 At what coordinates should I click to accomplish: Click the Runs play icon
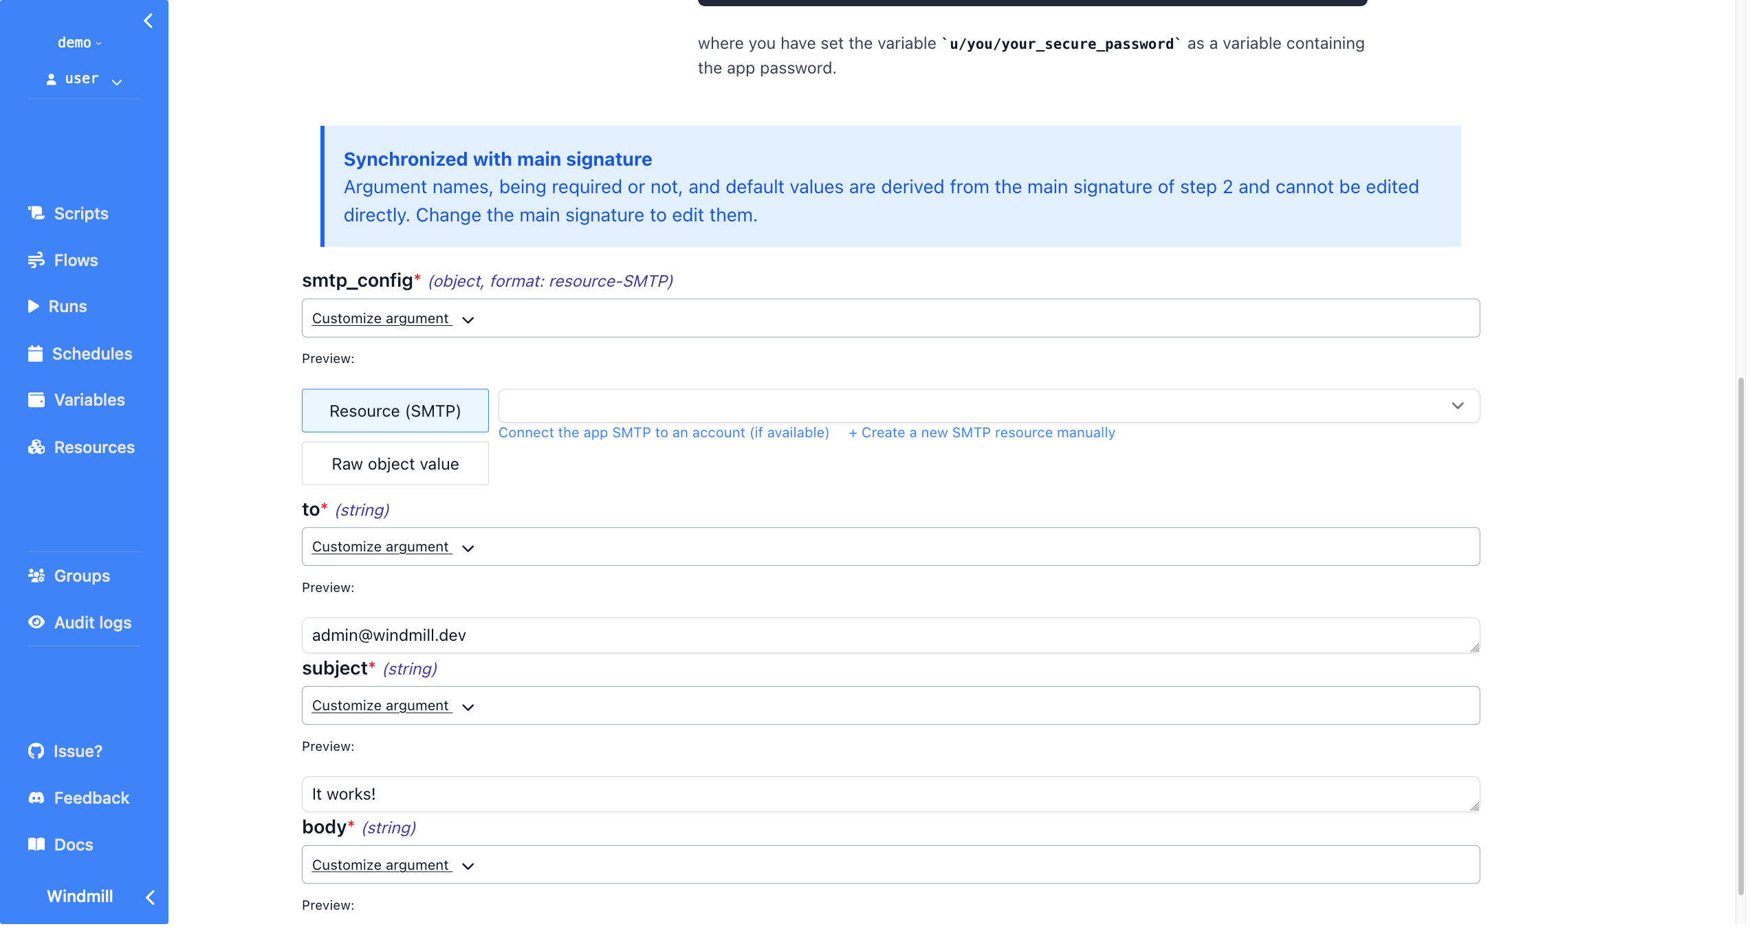coord(34,306)
